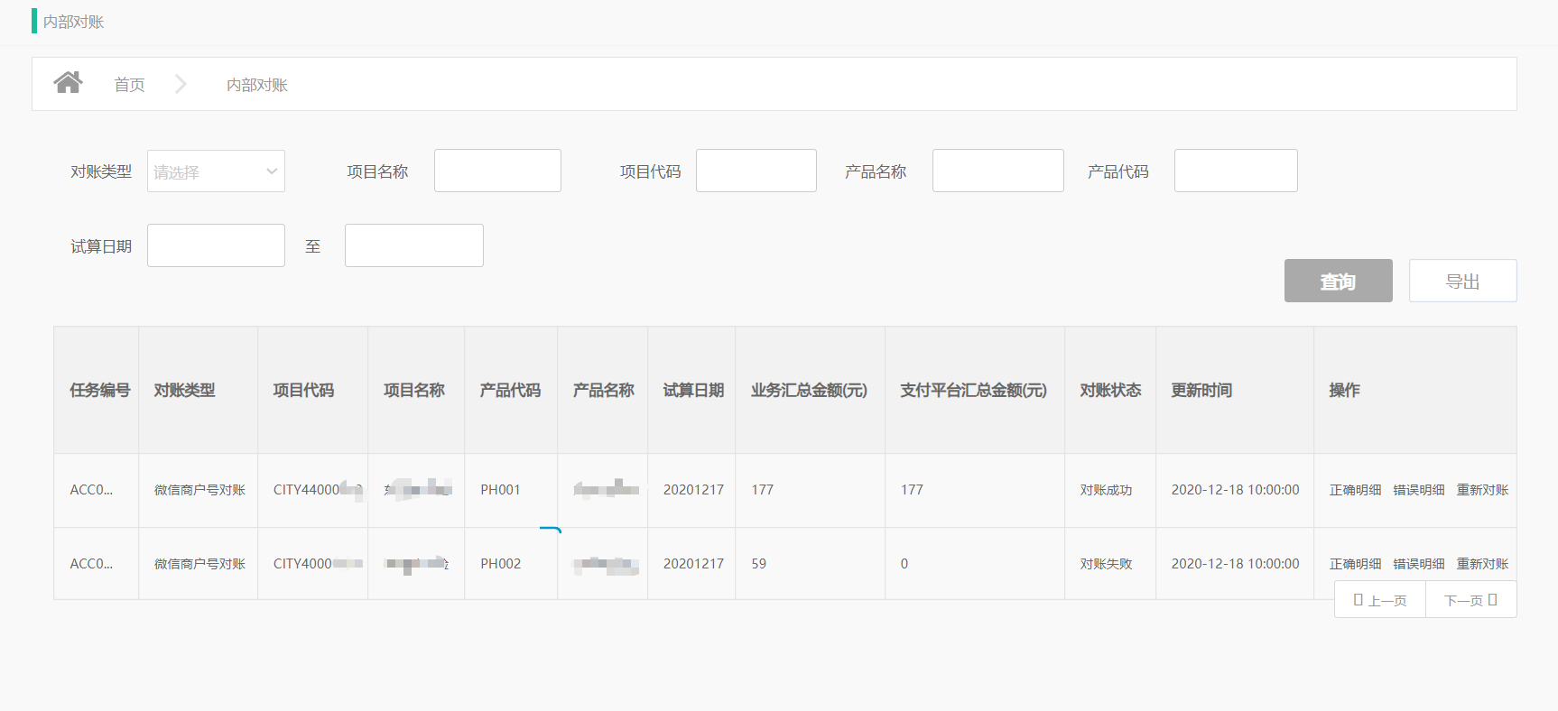Click the 导出 button

(1463, 281)
